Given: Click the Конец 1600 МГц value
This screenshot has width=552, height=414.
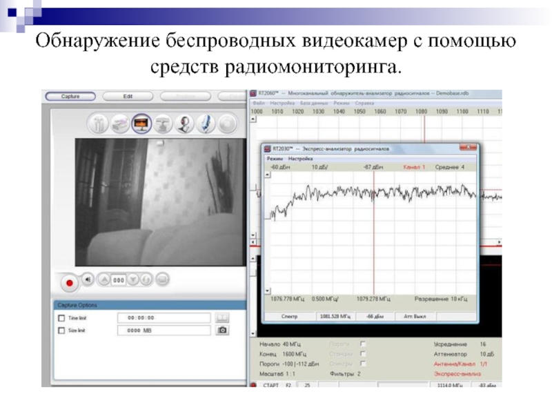Looking at the screenshot, I should pyautogui.click(x=295, y=354).
